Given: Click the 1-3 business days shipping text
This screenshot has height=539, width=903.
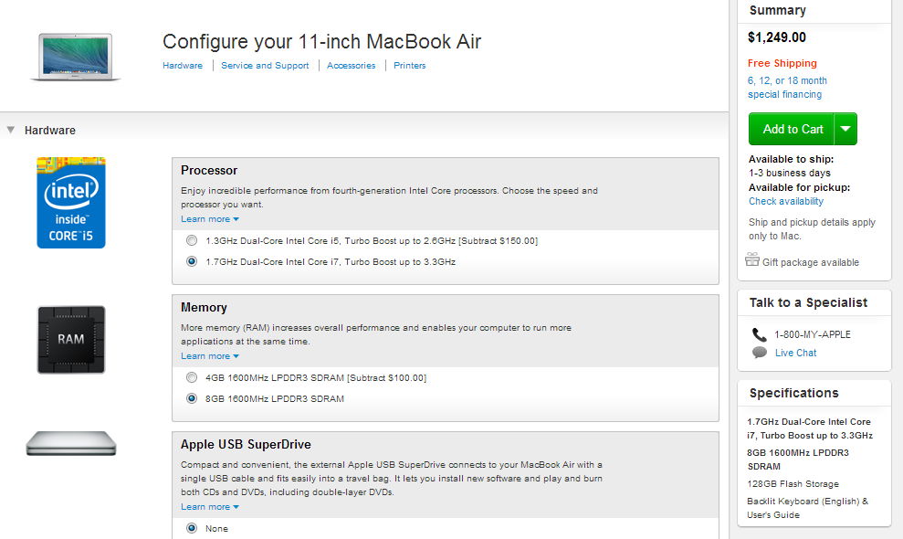Looking at the screenshot, I should pos(790,173).
